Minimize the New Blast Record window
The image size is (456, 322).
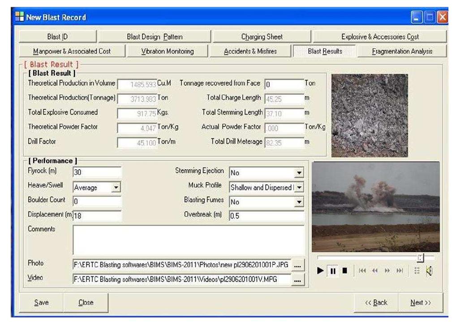(x=417, y=17)
